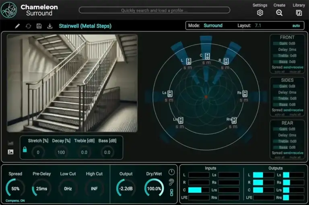
Task: Click mute all in FRONT panel
Action: [x=295, y=72]
